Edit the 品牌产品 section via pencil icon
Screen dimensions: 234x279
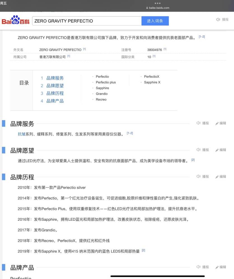tap(217, 267)
